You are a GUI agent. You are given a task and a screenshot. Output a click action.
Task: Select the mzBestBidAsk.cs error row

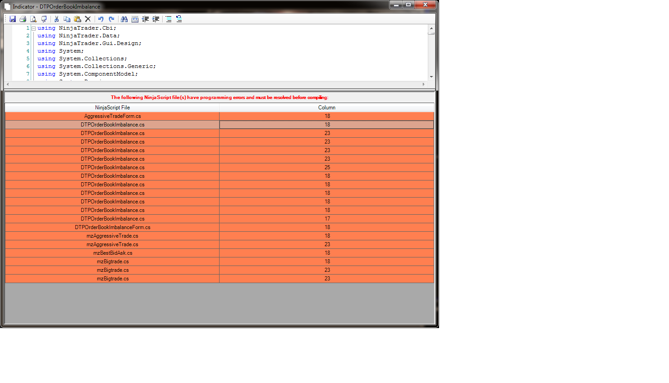coord(112,253)
